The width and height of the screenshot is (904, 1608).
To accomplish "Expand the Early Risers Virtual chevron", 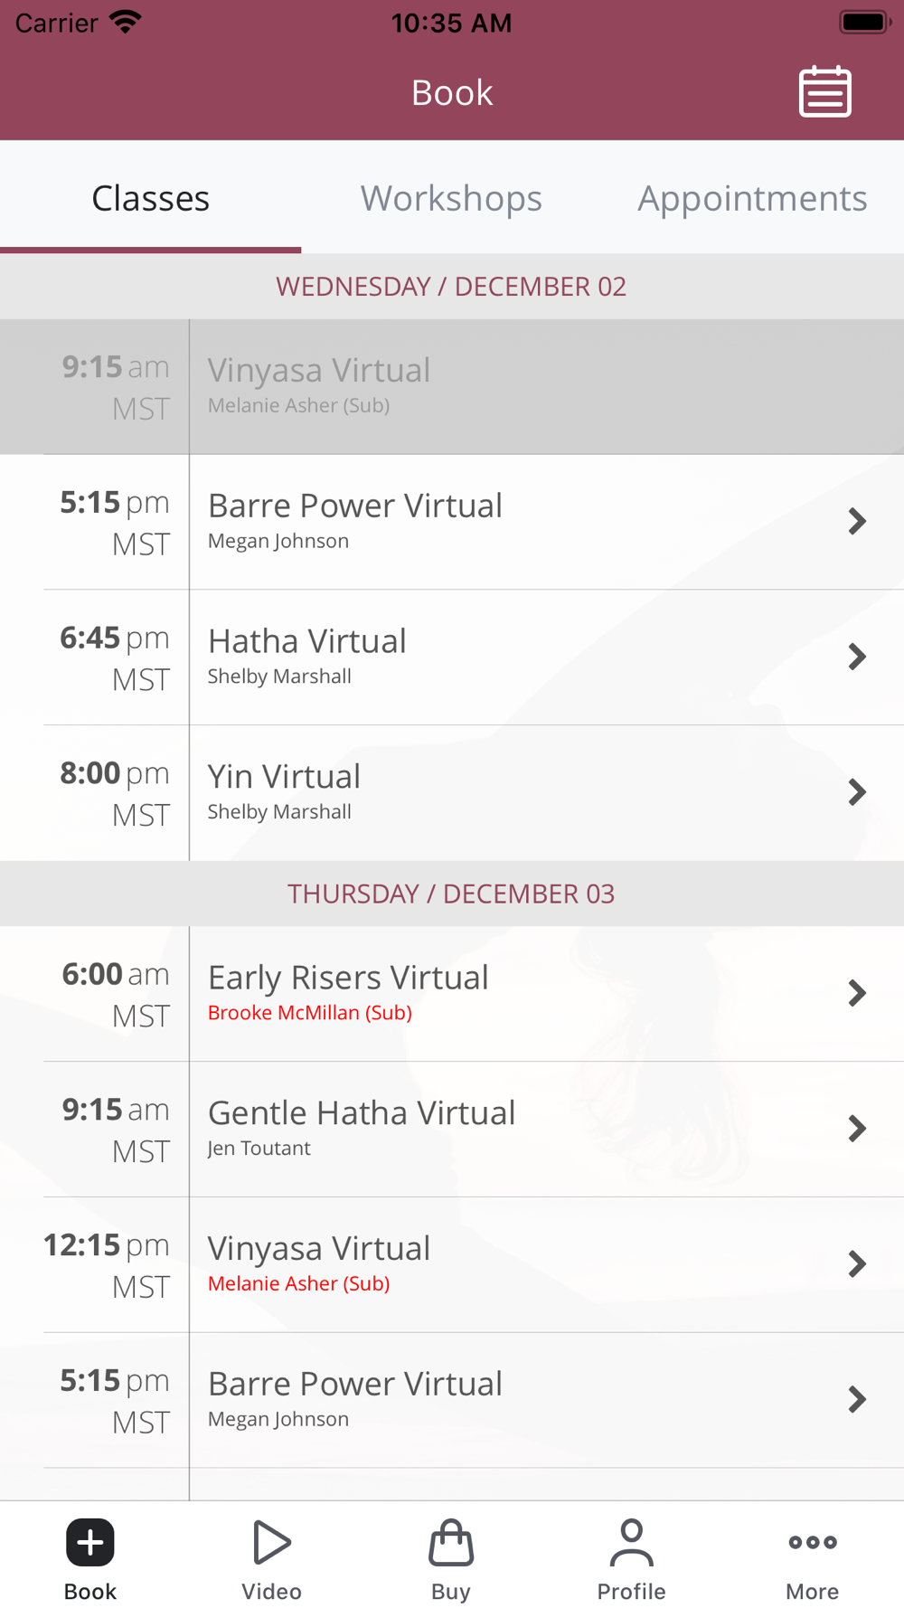I will [x=857, y=993].
